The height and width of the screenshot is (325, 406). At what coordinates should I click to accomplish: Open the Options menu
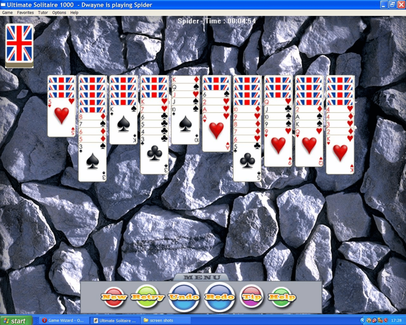(59, 13)
